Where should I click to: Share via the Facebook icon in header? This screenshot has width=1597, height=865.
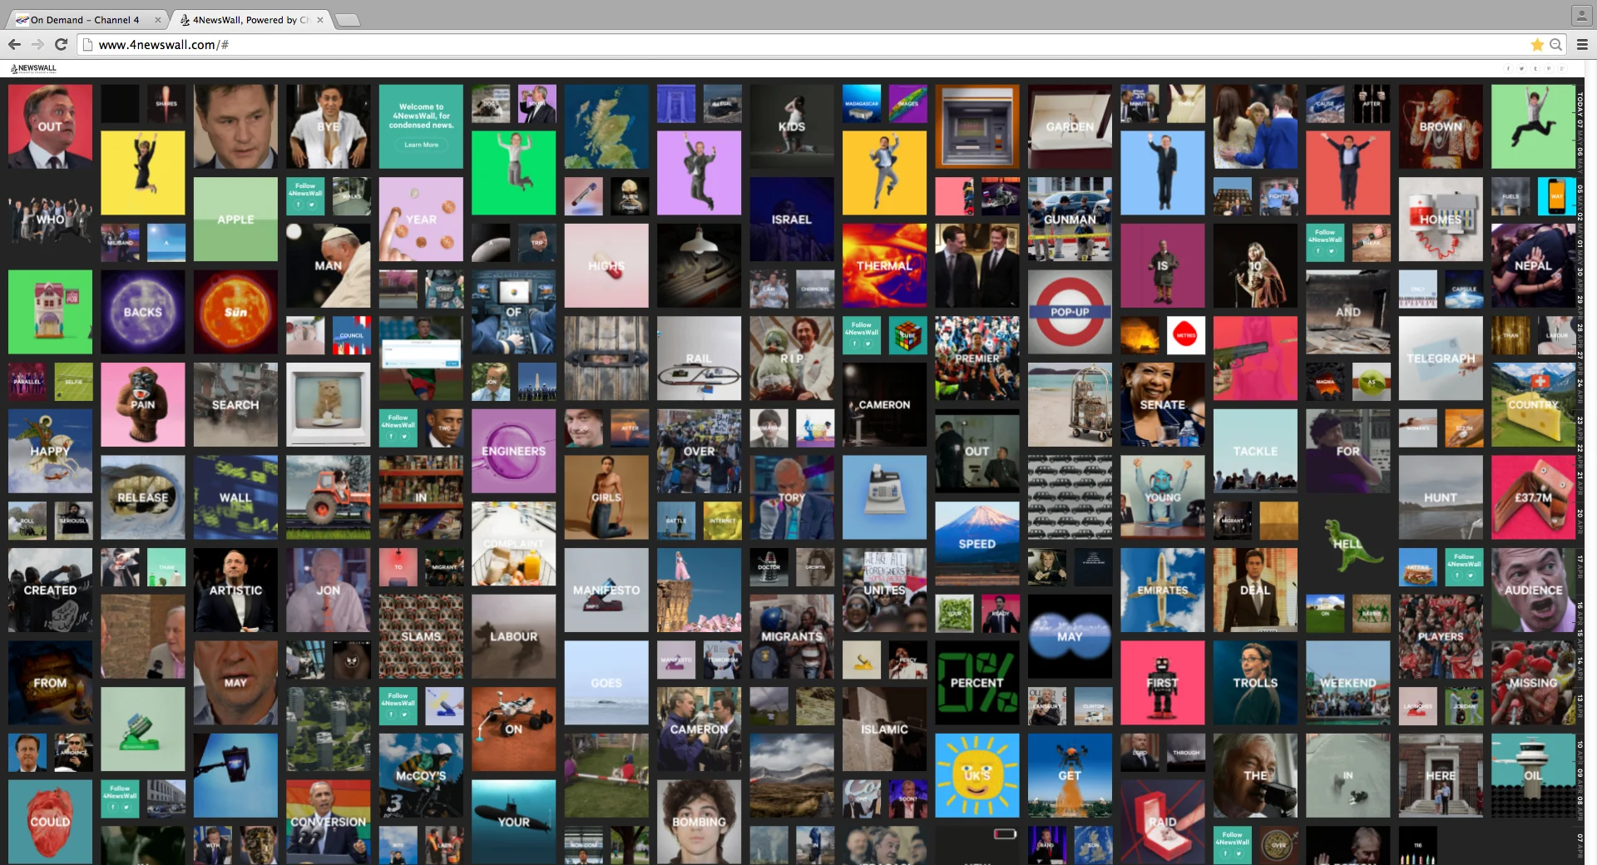(x=1508, y=68)
